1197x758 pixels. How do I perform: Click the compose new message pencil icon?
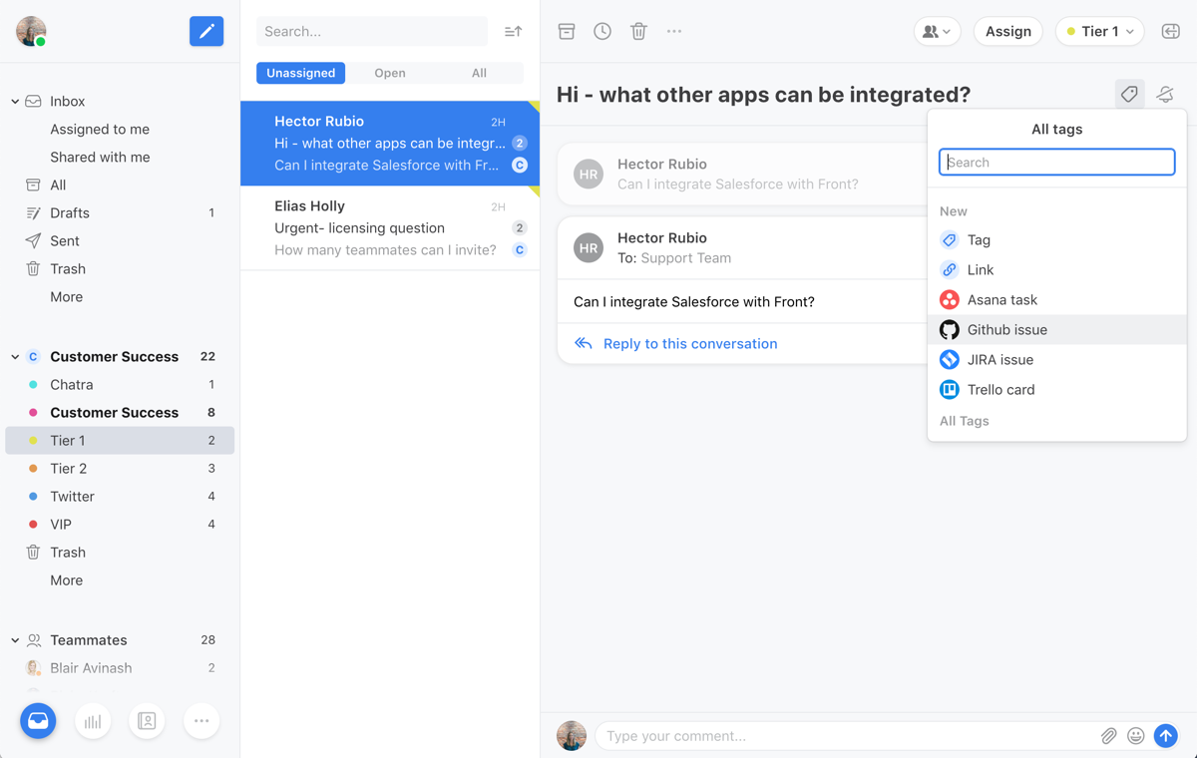click(x=206, y=31)
